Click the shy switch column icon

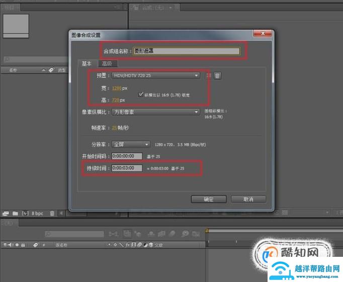109,245
